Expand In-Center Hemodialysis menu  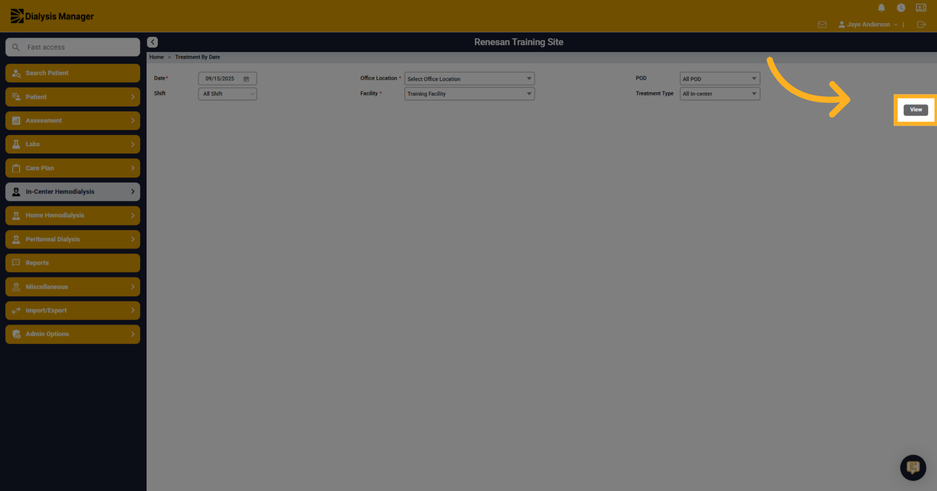point(73,192)
